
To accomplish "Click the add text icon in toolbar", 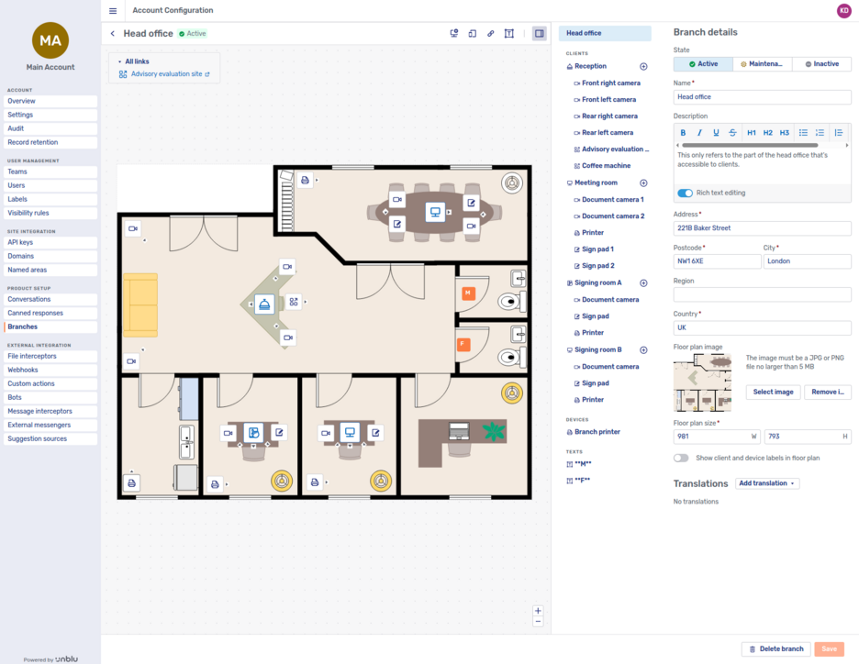I will tap(509, 33).
